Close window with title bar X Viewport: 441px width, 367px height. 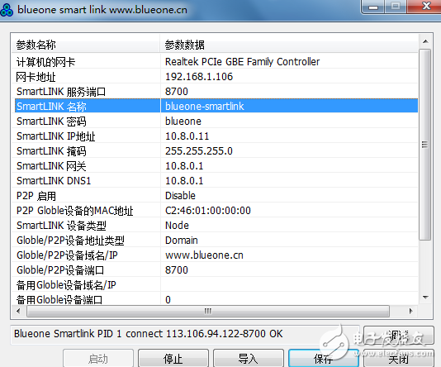pyautogui.click(x=425, y=6)
